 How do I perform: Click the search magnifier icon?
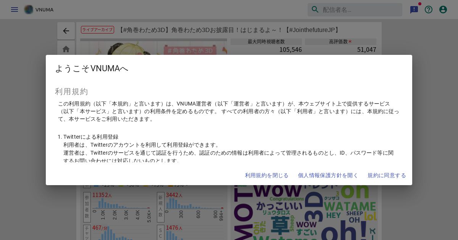315,10
